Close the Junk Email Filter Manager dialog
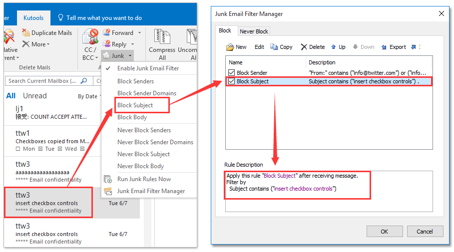The image size is (454, 252). tap(441, 13)
